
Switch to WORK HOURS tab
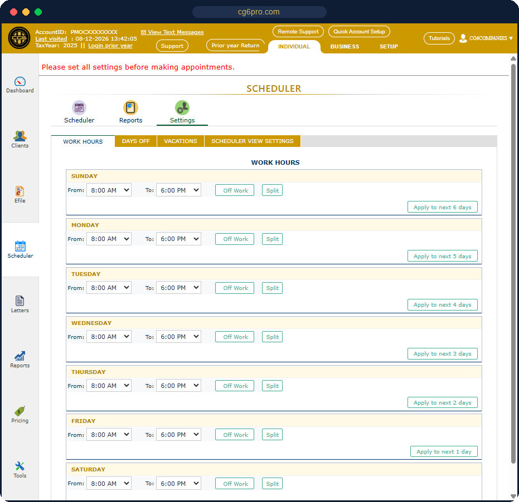click(x=83, y=141)
